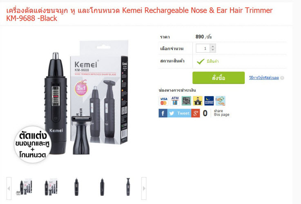Select the Online Bank payment icon
The width and height of the screenshot is (301, 204).
pos(186,101)
